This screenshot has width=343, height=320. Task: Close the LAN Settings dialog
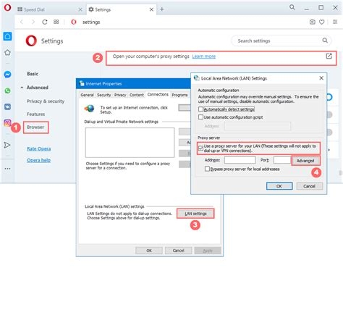(321, 78)
